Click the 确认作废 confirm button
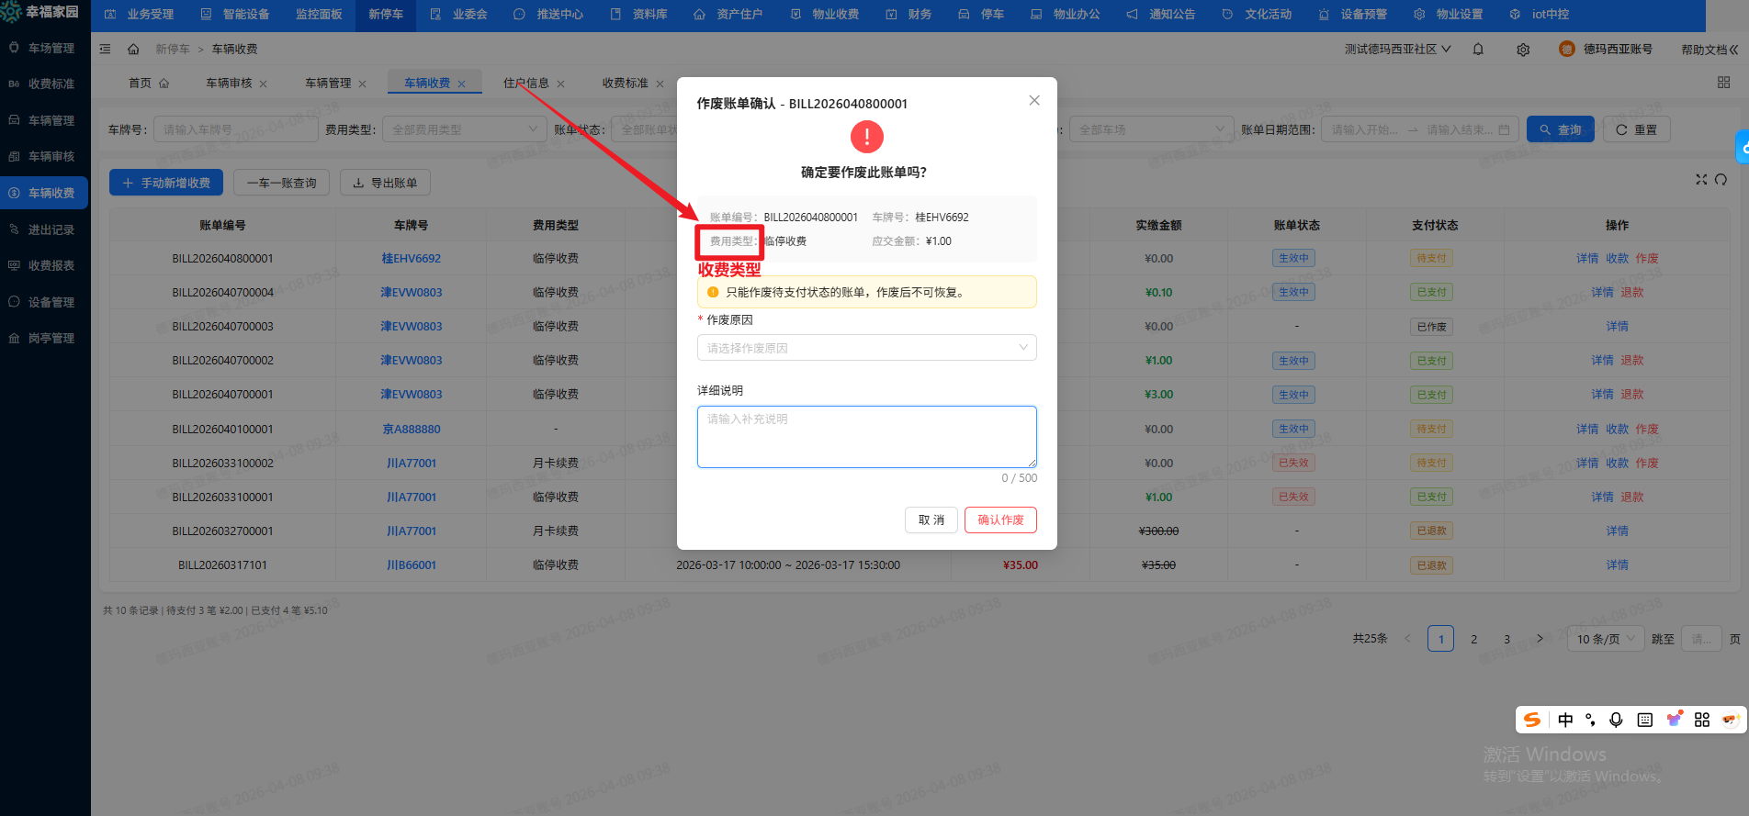This screenshot has width=1749, height=816. pyautogui.click(x=1000, y=520)
